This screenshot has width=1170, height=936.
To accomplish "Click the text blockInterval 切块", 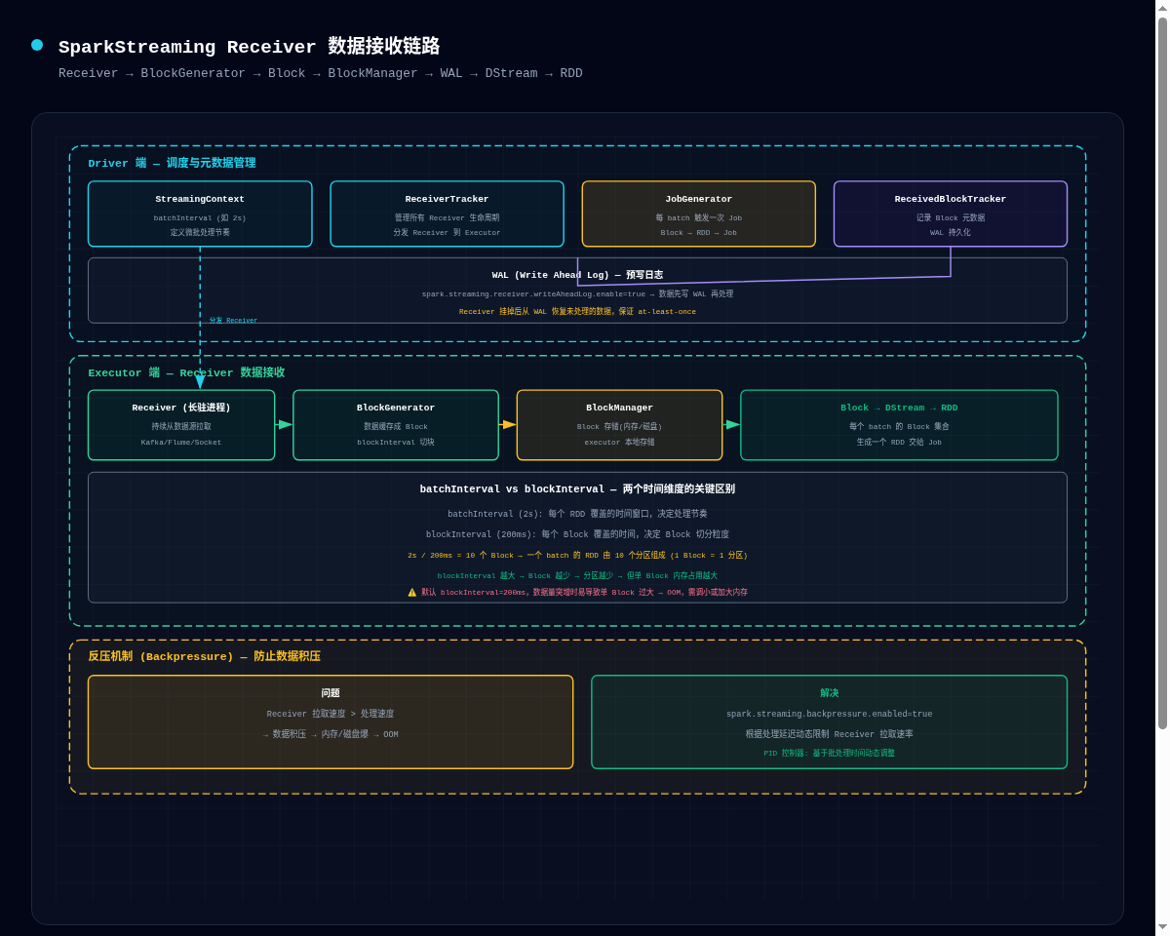I will [x=396, y=442].
